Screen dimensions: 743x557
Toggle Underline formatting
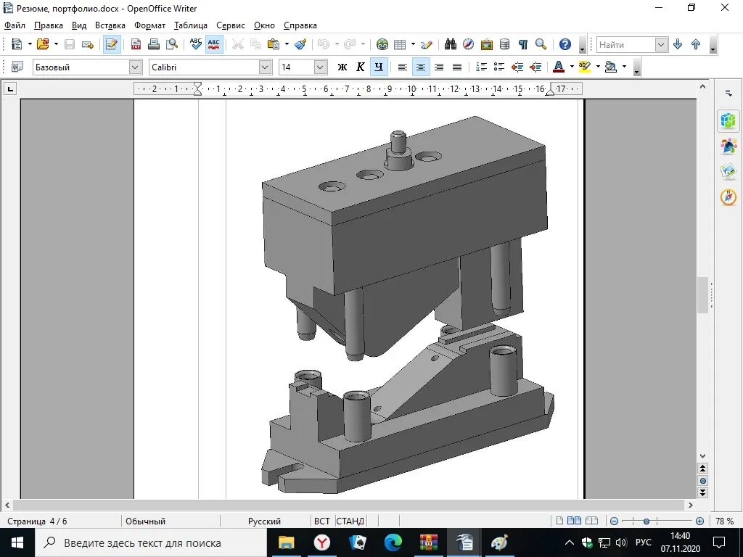click(x=379, y=67)
